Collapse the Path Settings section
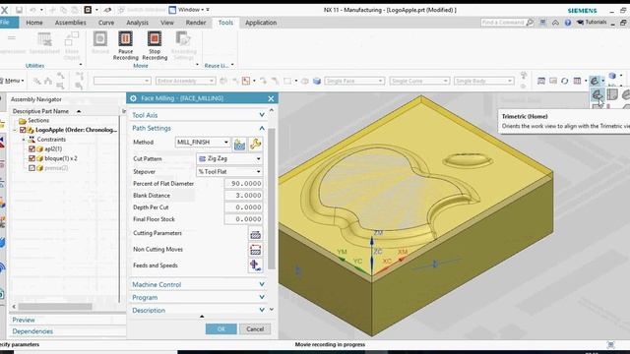The width and height of the screenshot is (630, 354). pyautogui.click(x=198, y=128)
